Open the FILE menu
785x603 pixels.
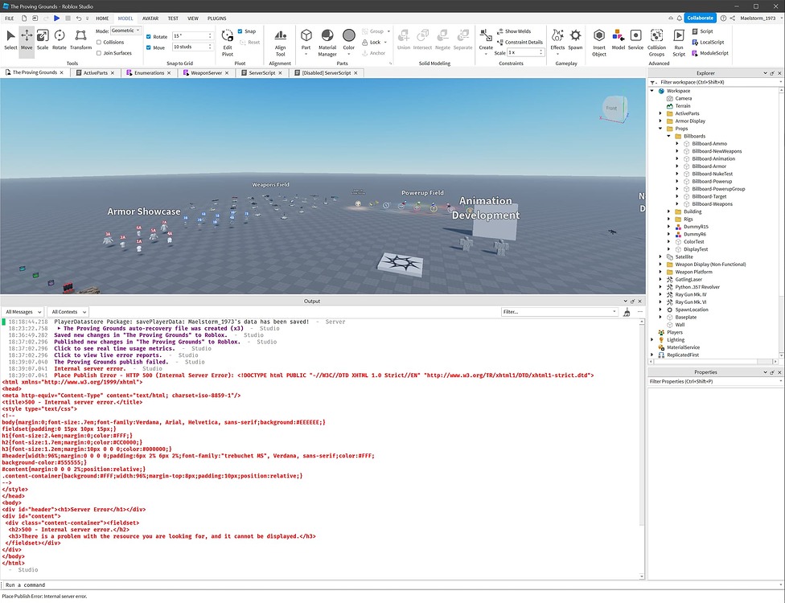coord(10,18)
